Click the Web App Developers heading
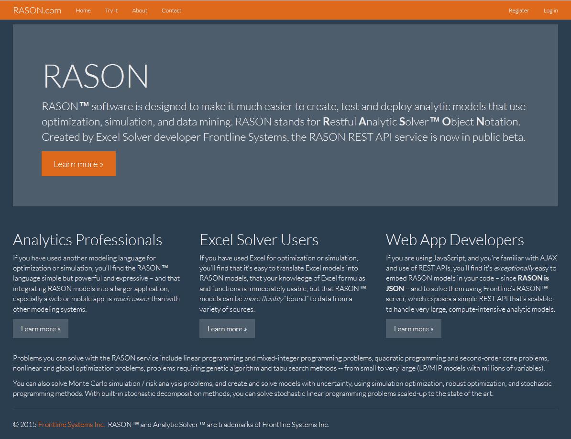The image size is (571, 439). point(455,240)
